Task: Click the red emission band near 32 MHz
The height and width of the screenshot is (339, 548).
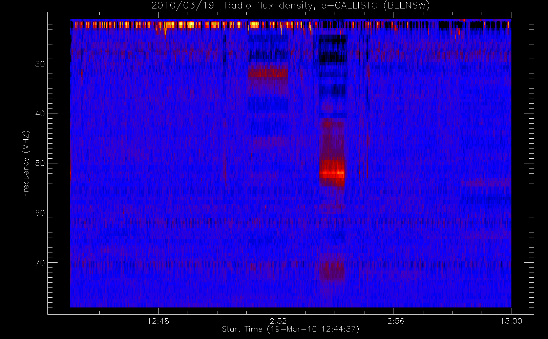Action: coord(268,72)
